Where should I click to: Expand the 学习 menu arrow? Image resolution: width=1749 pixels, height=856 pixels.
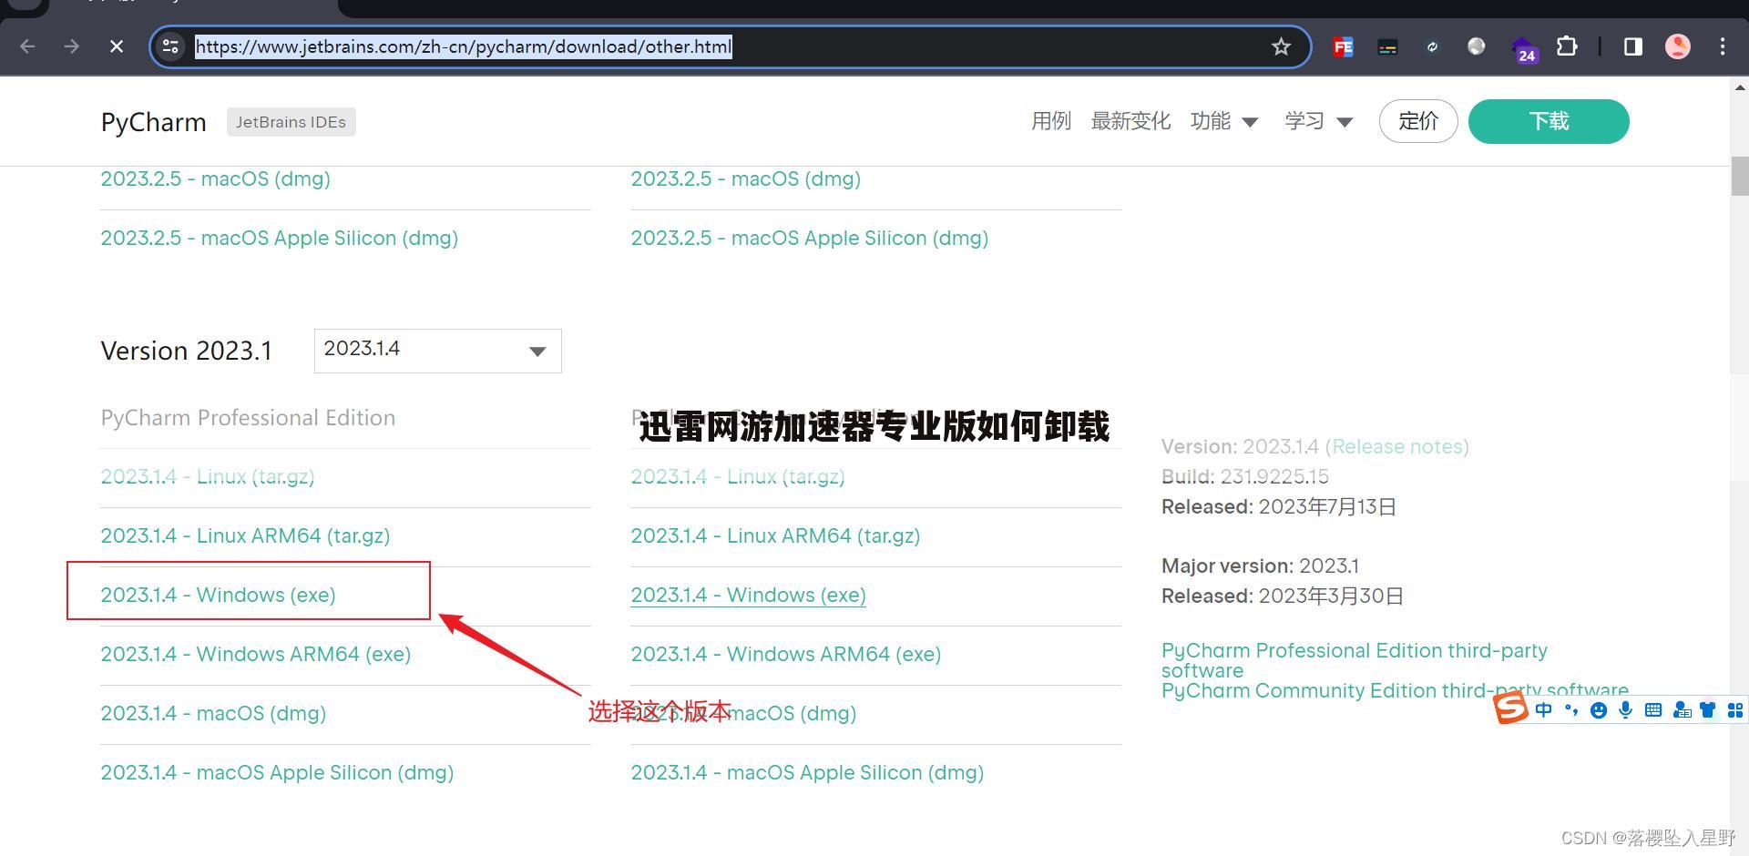coord(1345,122)
